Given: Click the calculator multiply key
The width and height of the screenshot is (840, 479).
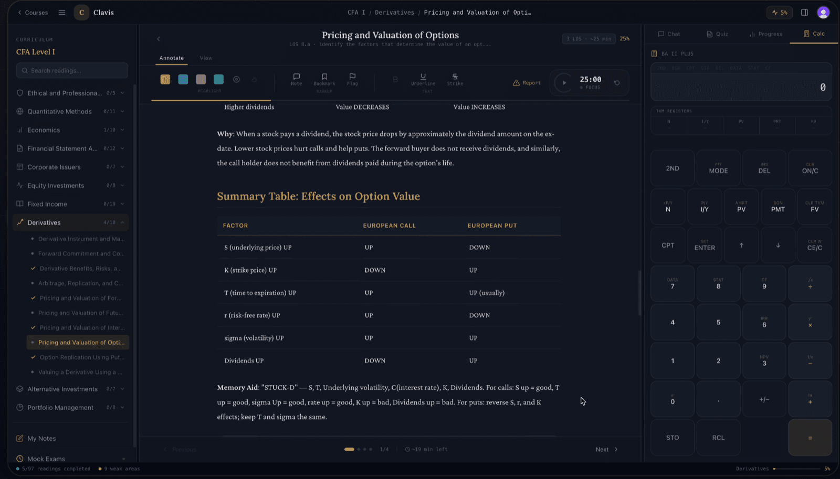Looking at the screenshot, I should [x=810, y=322].
